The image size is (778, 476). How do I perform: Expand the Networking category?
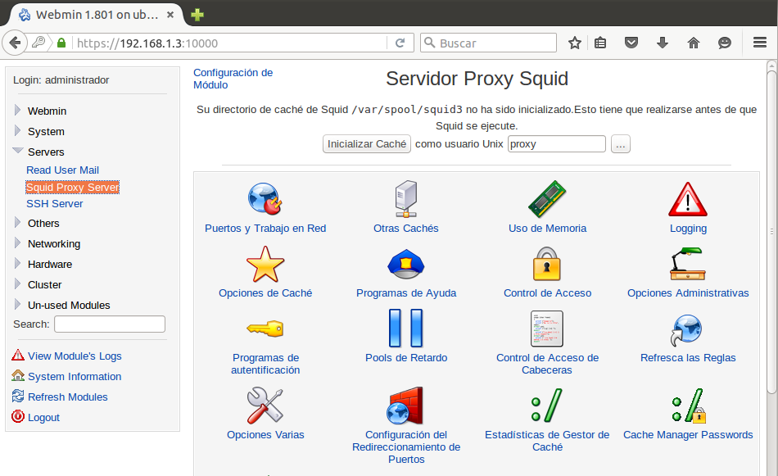pos(17,243)
